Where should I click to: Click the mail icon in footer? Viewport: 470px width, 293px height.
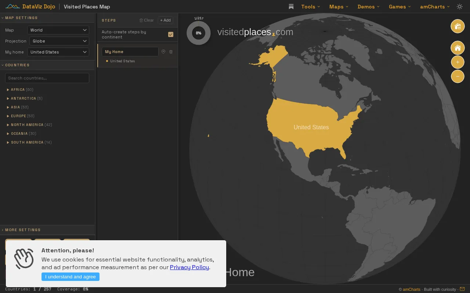(x=462, y=289)
